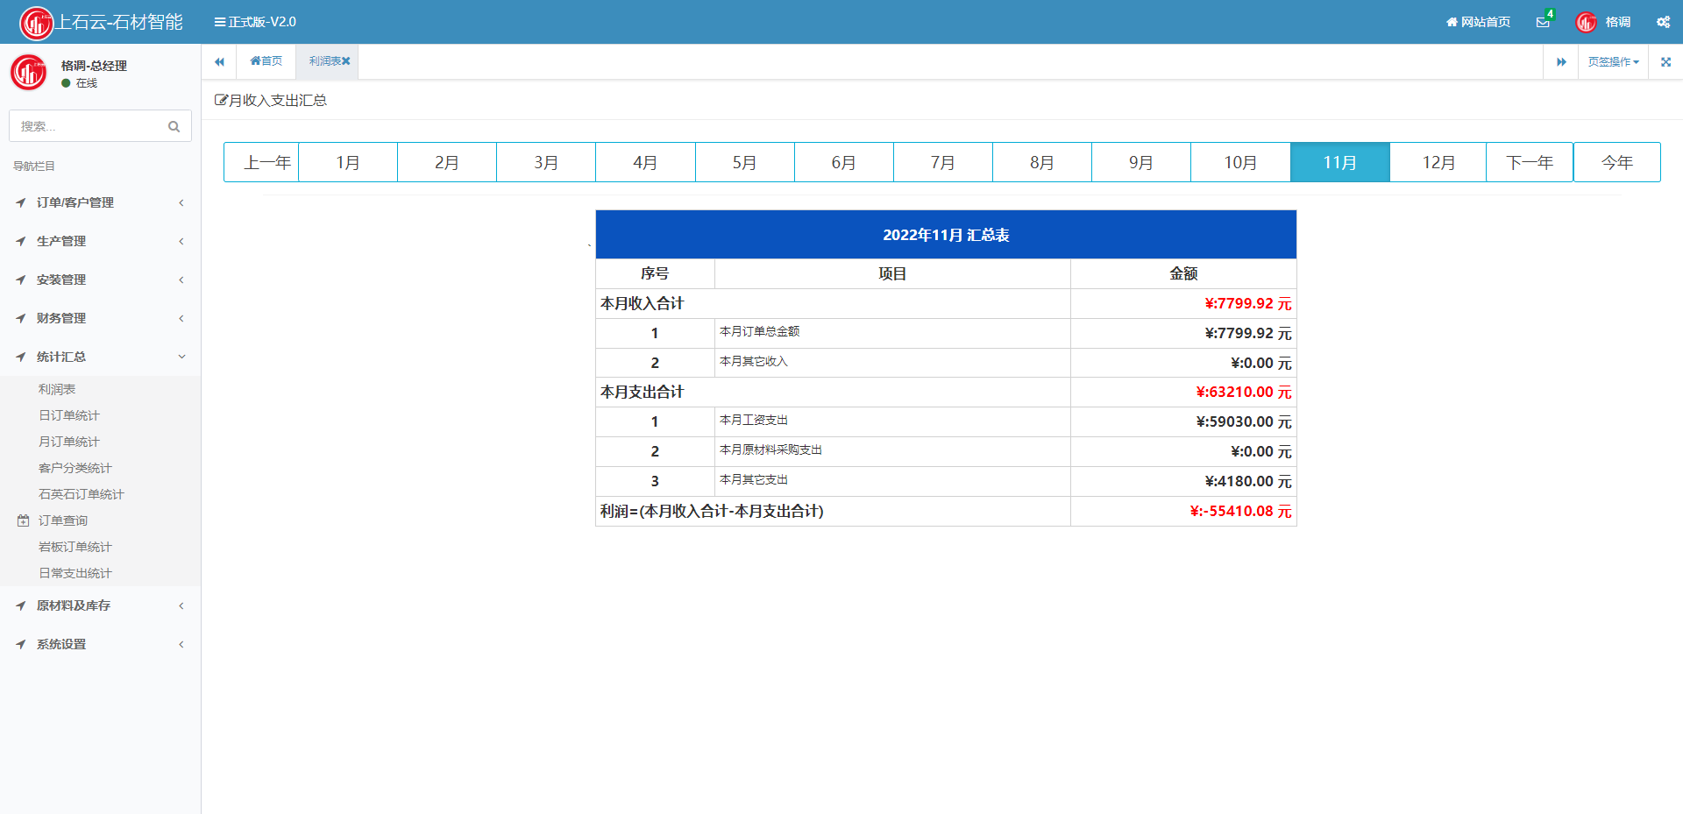
Task: Click the expense total ¥:63210.00 元
Action: pos(1244,392)
